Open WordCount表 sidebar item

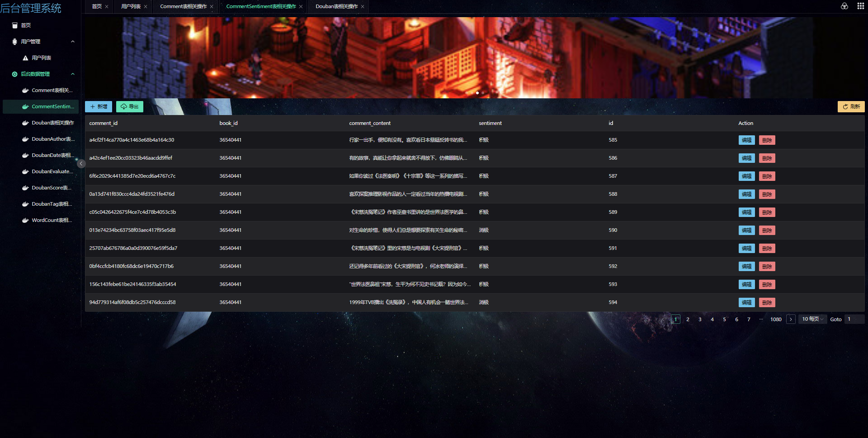click(41, 220)
